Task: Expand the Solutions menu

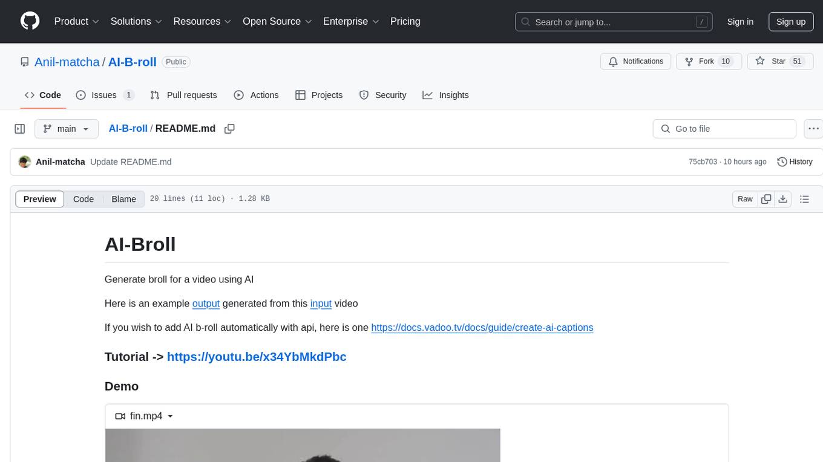Action: click(x=136, y=21)
